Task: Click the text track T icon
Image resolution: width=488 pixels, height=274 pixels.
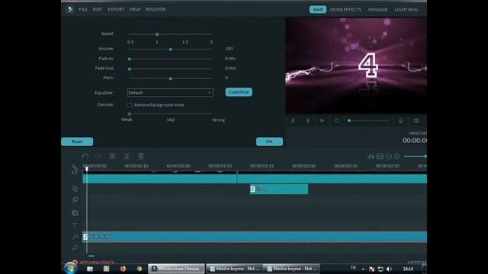Action: tap(75, 225)
